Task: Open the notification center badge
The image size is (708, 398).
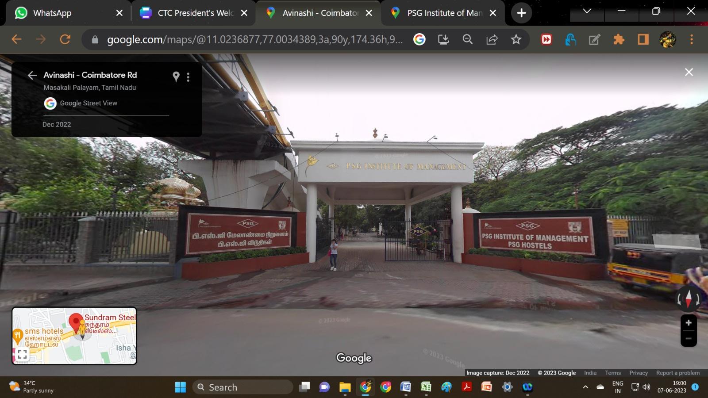Action: point(695,387)
